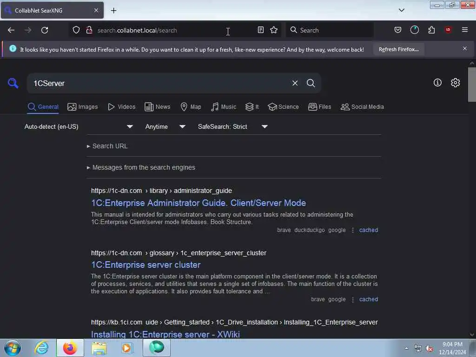The height and width of the screenshot is (357, 476).
Task: Open the Firefox hamburger application menu
Action: point(465,30)
